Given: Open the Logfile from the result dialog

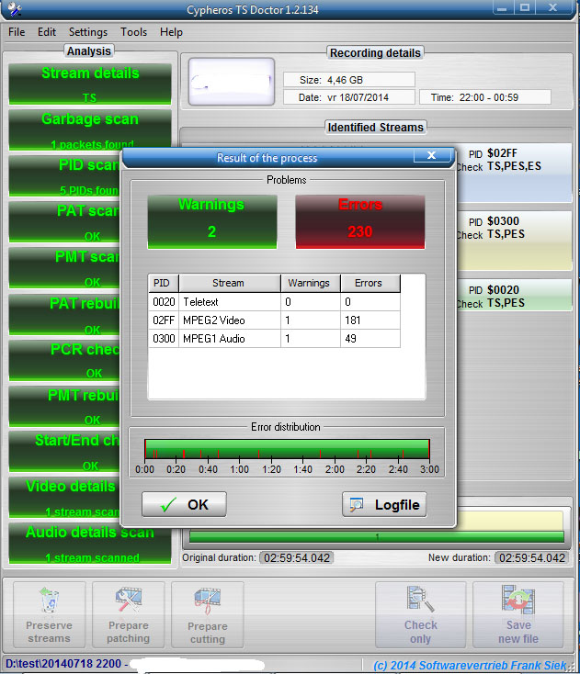Looking at the screenshot, I should (384, 504).
